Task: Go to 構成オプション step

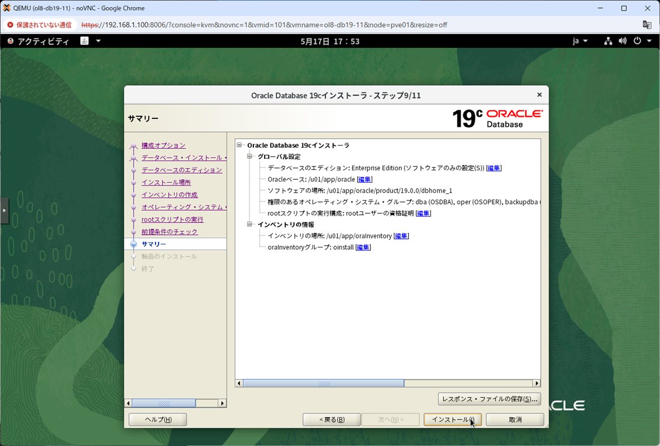Action: click(164, 145)
